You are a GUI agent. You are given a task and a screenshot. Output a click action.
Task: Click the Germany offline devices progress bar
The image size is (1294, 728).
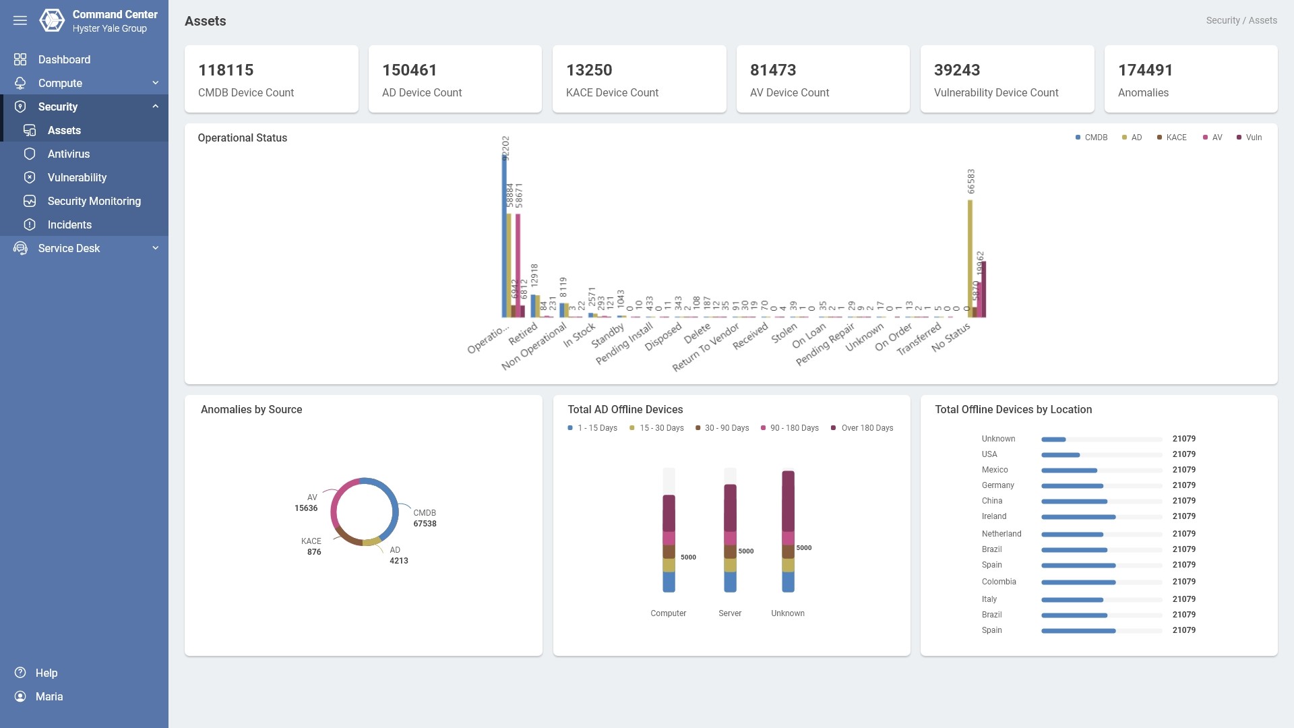[1101, 486]
